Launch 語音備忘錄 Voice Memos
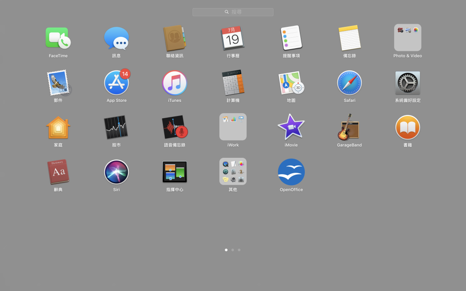The height and width of the screenshot is (291, 466). [x=175, y=127]
